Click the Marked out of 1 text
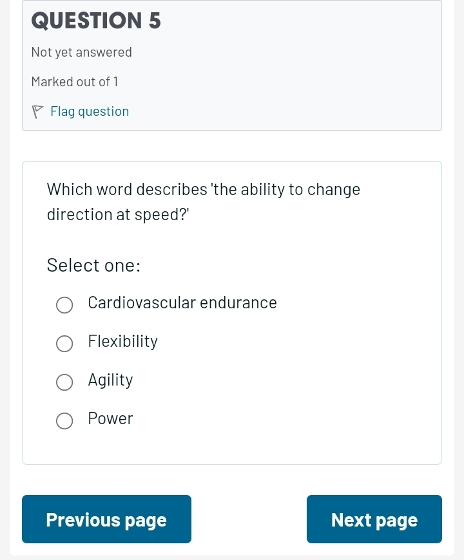The width and height of the screenshot is (464, 560). click(74, 81)
